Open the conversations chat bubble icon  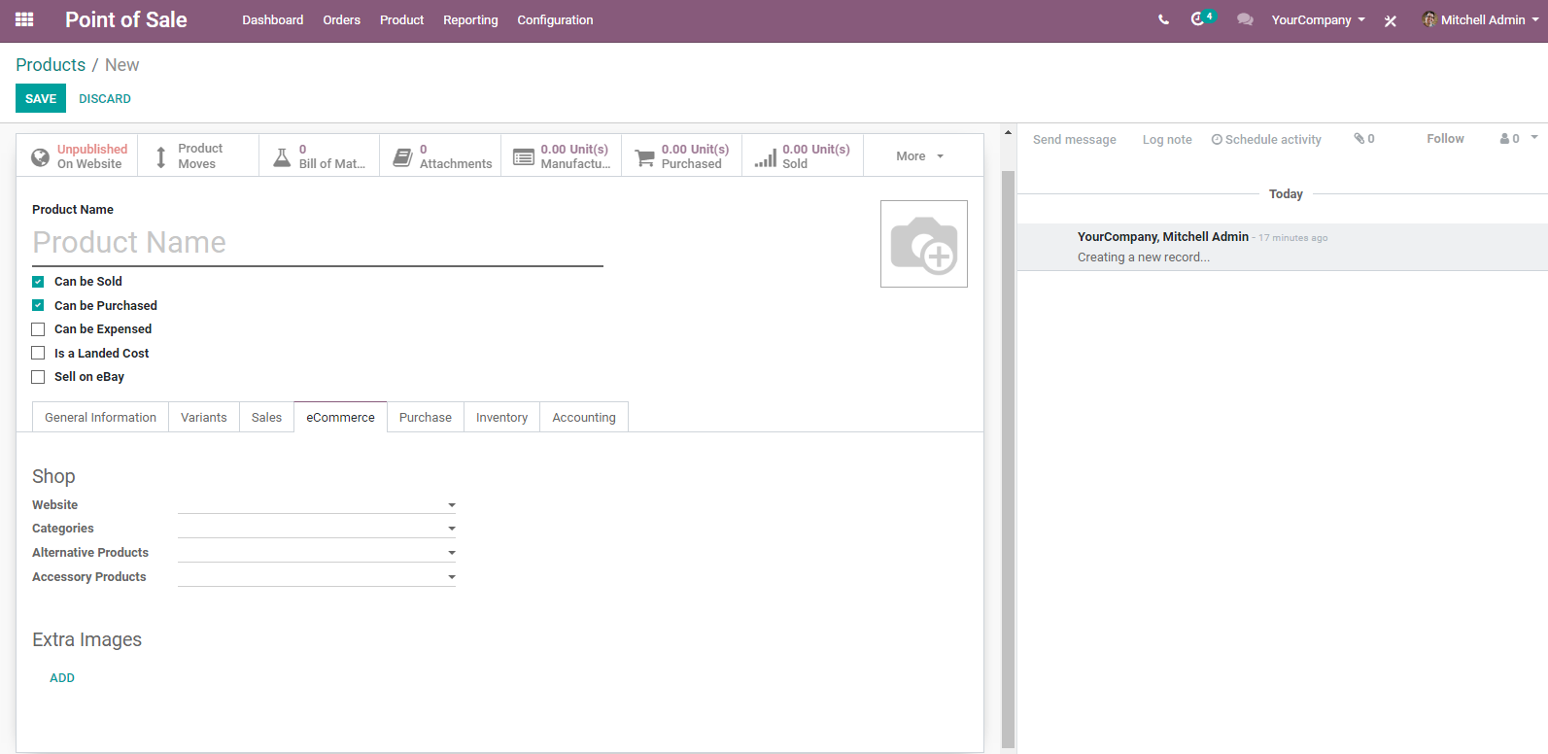1245,19
